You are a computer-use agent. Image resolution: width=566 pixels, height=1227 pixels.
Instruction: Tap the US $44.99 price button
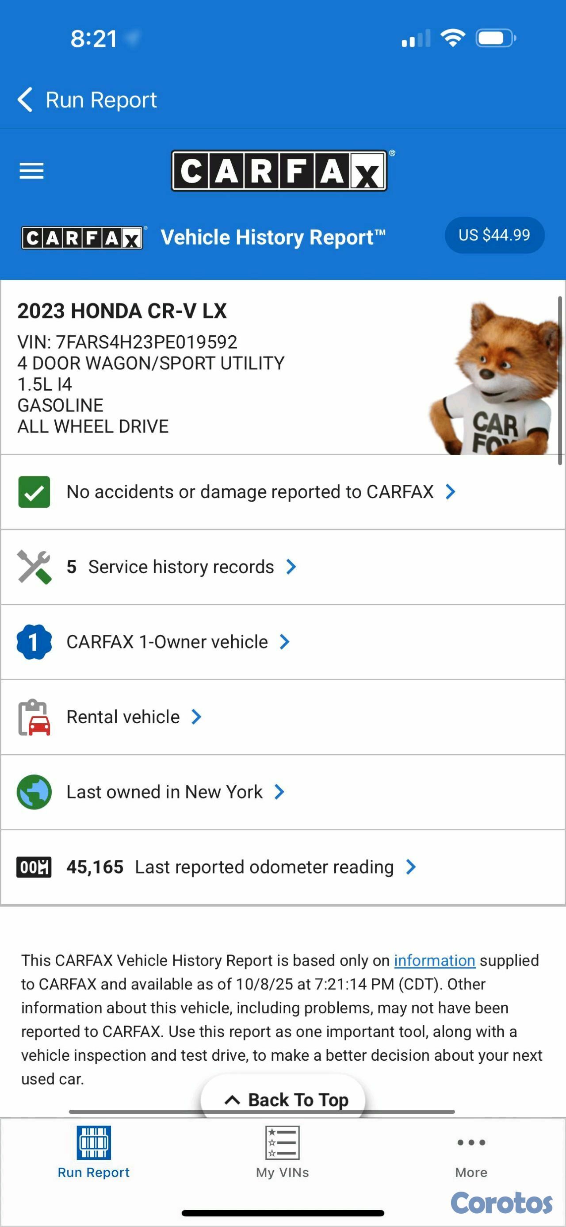494,235
